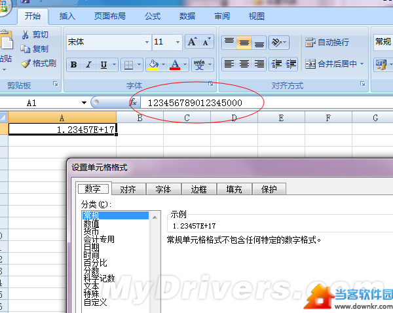This screenshot has height=313, width=393.
Task: Switch to the 公式 (Formulas) ribbon tab
Action: pos(153,16)
